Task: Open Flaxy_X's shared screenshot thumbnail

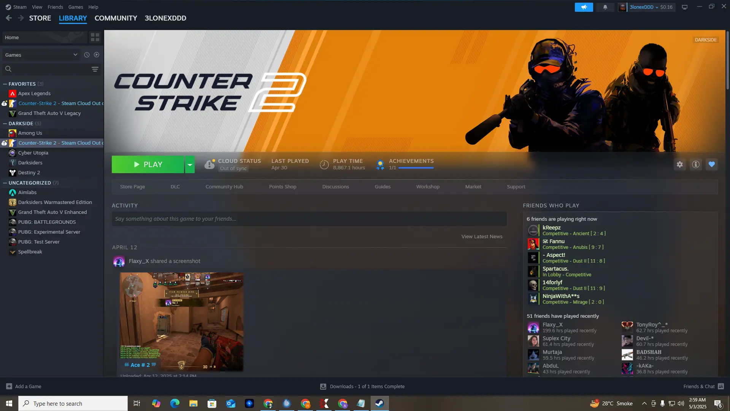Action: (x=181, y=321)
